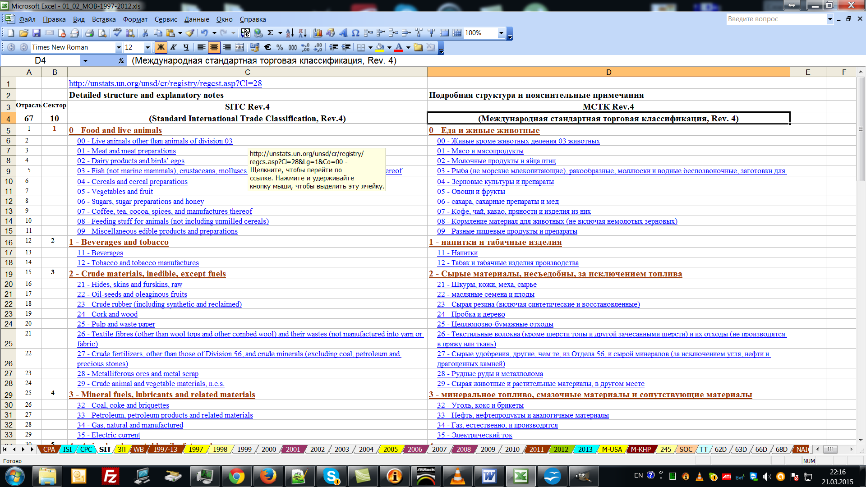This screenshot has height=487, width=866.
Task: Open the Times New Roman font dropdown
Action: click(119, 47)
